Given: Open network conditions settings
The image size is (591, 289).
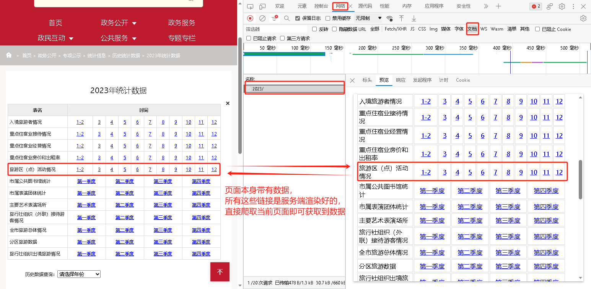Looking at the screenshot, I should [x=390, y=18].
